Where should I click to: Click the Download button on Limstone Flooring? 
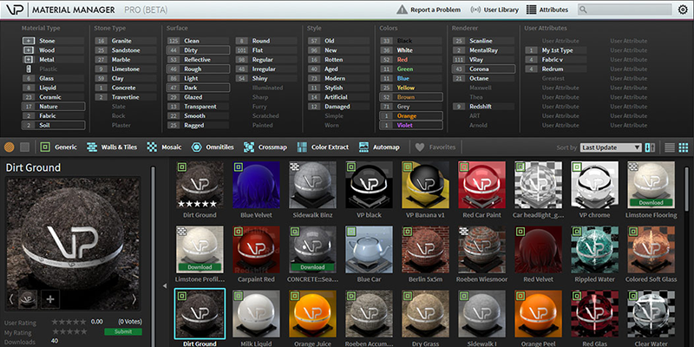pyautogui.click(x=651, y=203)
